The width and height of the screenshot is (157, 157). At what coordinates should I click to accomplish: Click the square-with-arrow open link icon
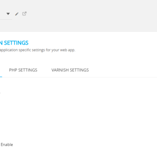click(24, 14)
